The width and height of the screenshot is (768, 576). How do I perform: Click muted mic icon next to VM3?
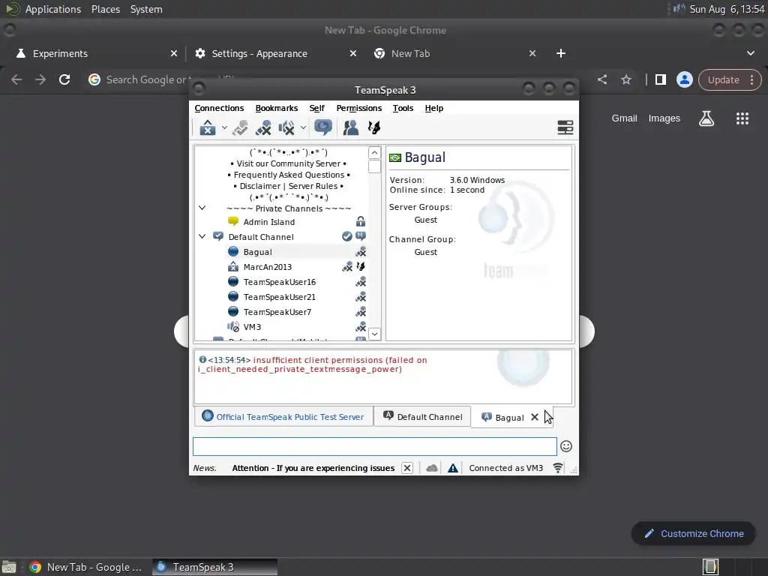(361, 327)
